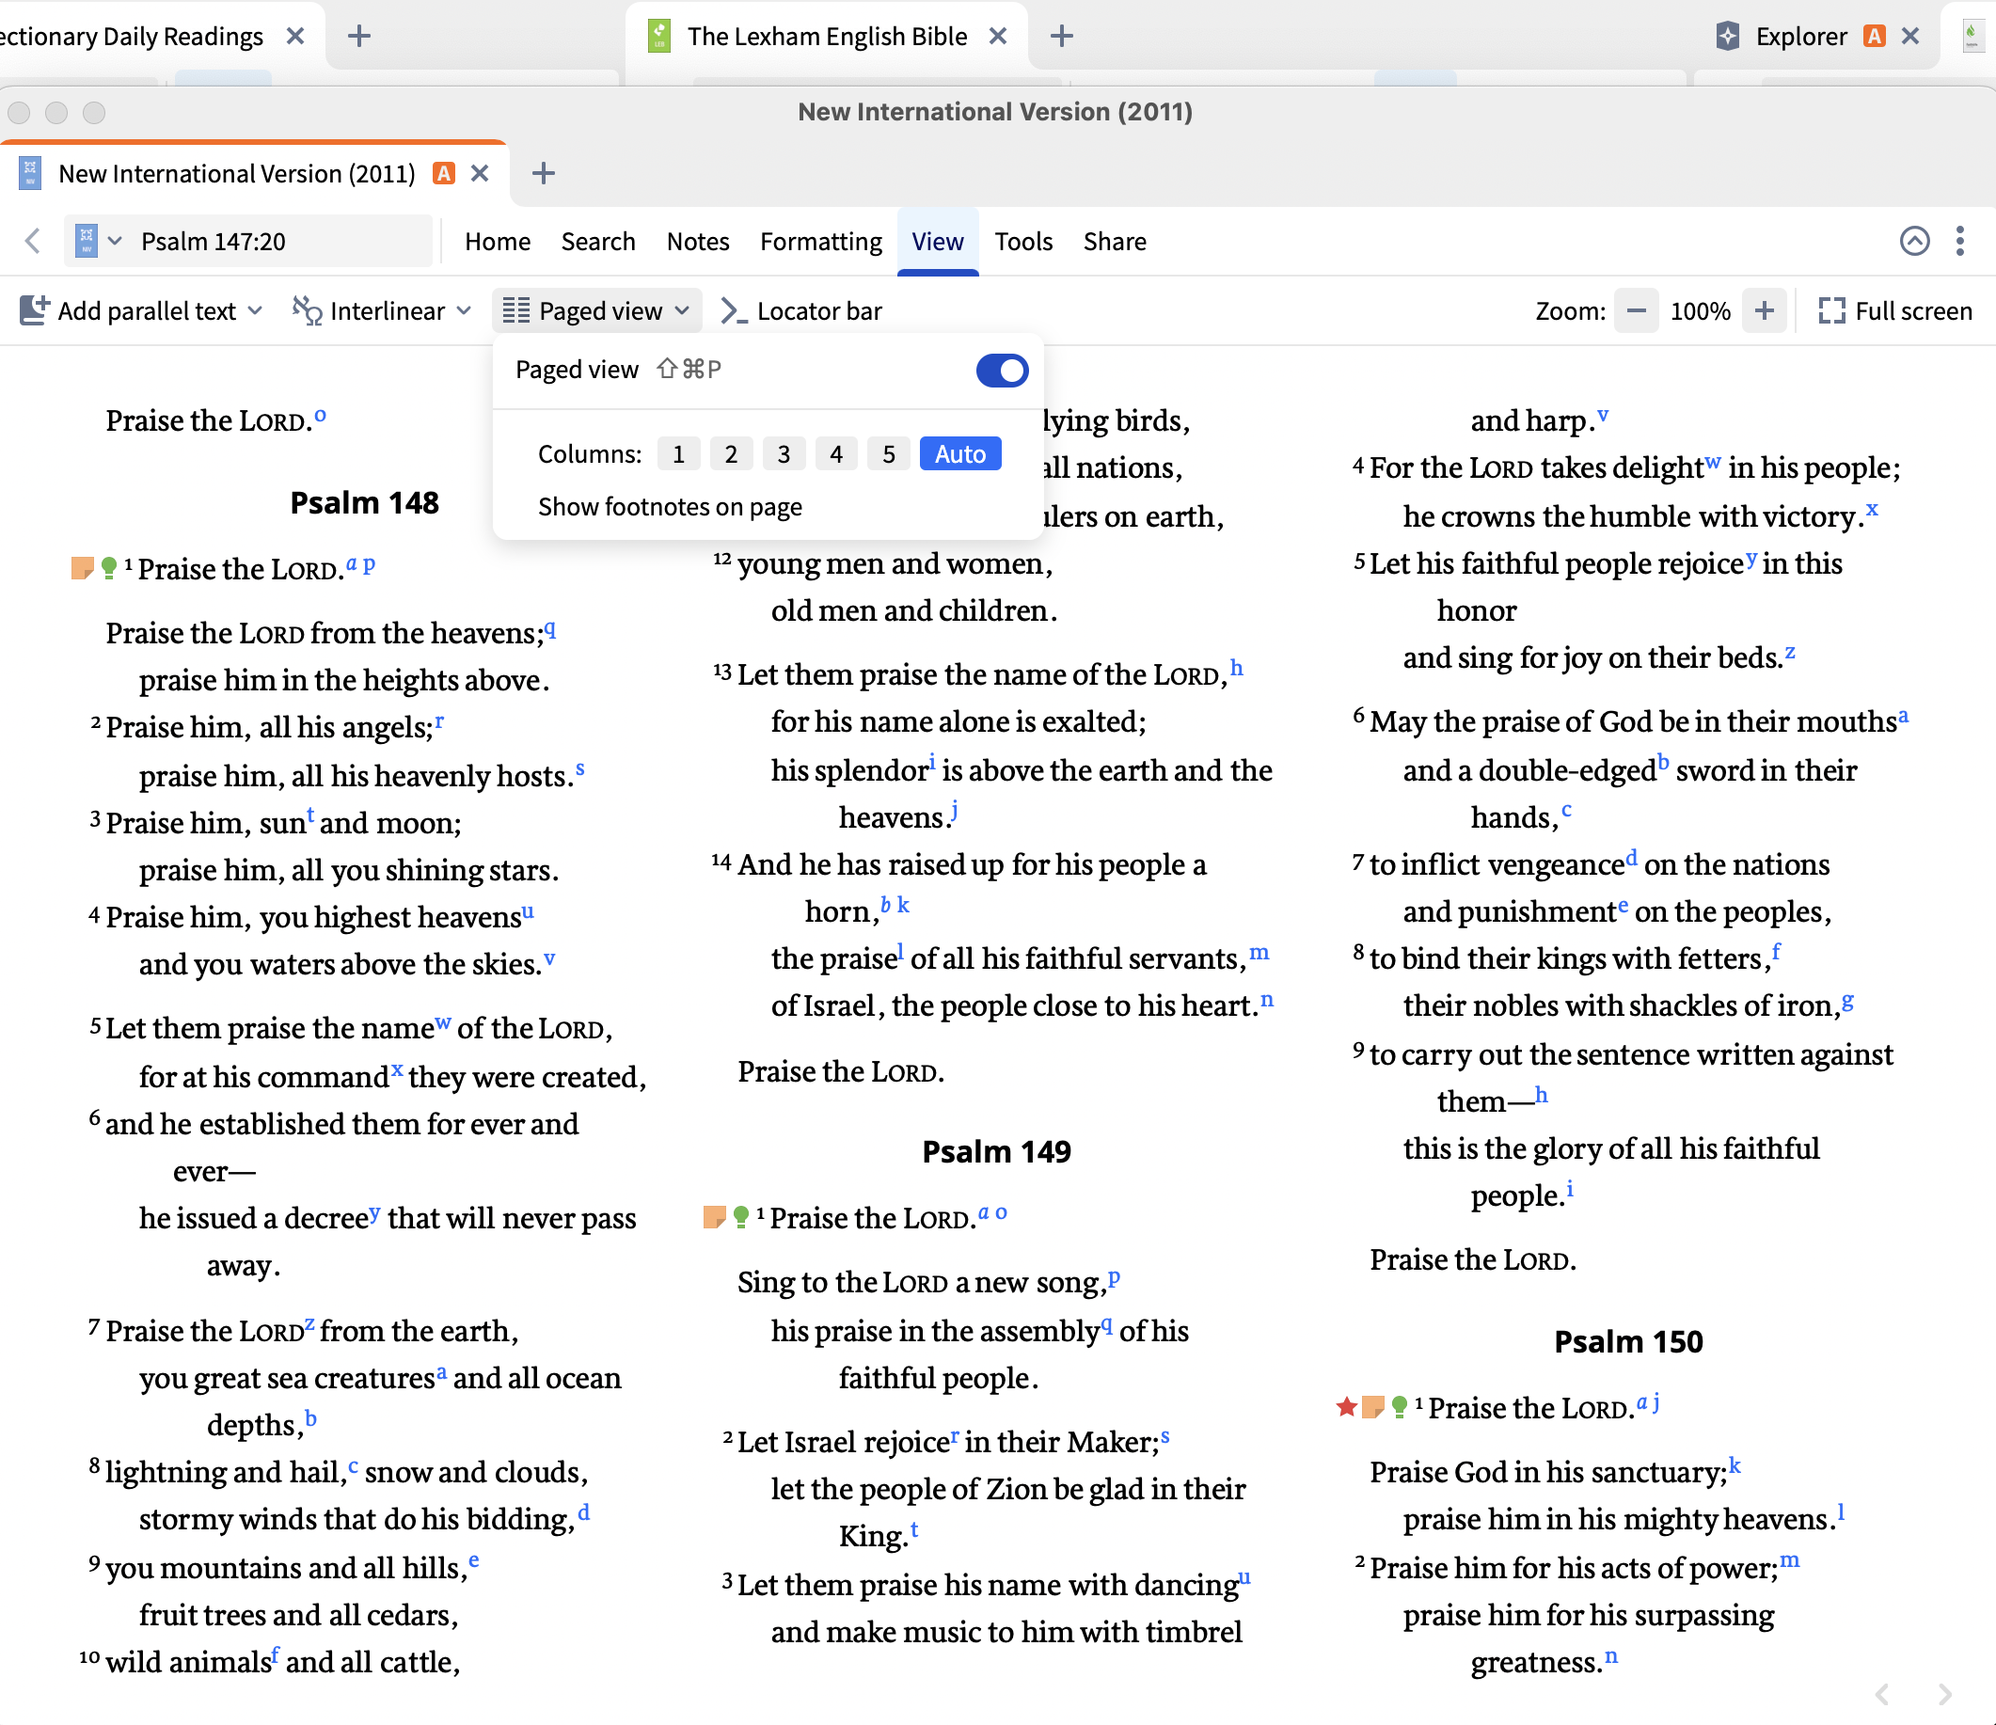The image size is (1996, 1725).
Task: Toggle the Locator bar
Action: tap(801, 310)
